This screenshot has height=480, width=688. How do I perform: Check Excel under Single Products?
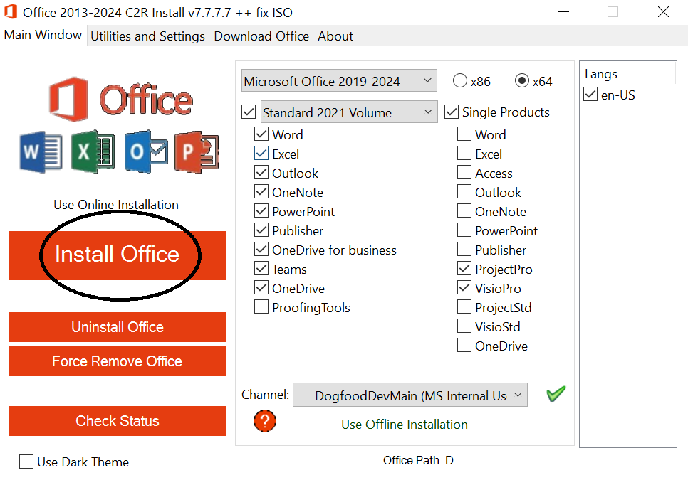(464, 153)
